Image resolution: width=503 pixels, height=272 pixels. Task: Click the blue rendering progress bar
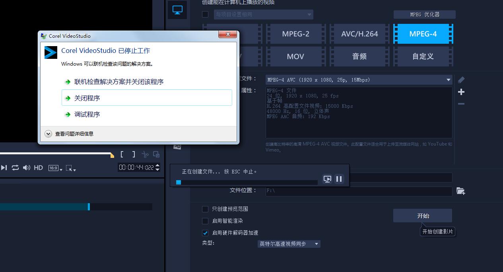tap(247, 182)
